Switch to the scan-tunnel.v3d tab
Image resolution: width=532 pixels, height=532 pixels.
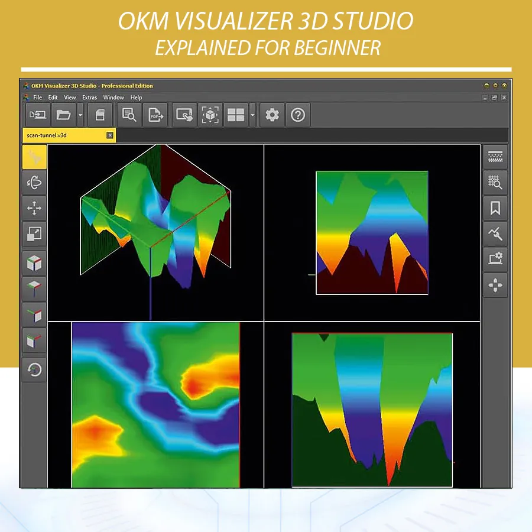tap(69, 135)
